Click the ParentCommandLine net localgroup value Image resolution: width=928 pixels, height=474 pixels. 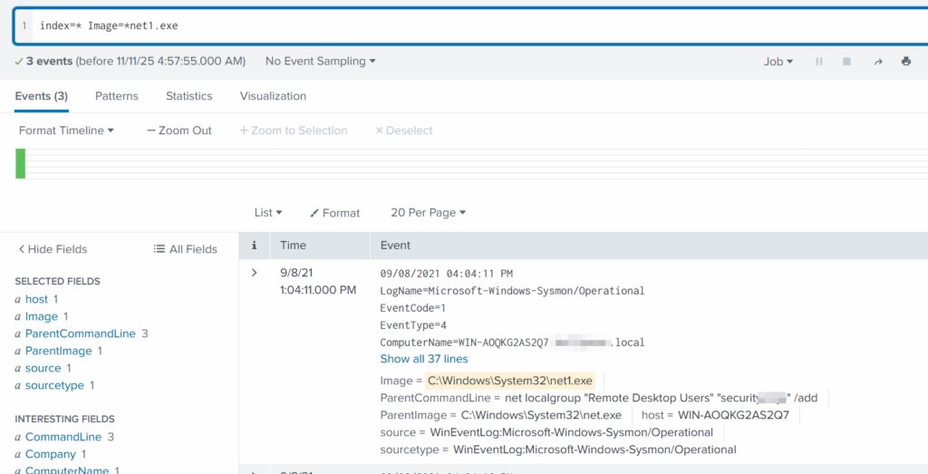pyautogui.click(x=661, y=398)
